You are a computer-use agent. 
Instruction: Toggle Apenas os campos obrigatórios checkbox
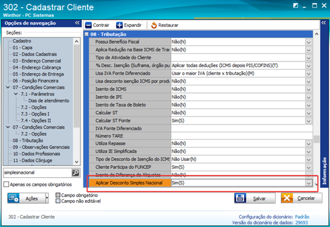tap(6, 184)
